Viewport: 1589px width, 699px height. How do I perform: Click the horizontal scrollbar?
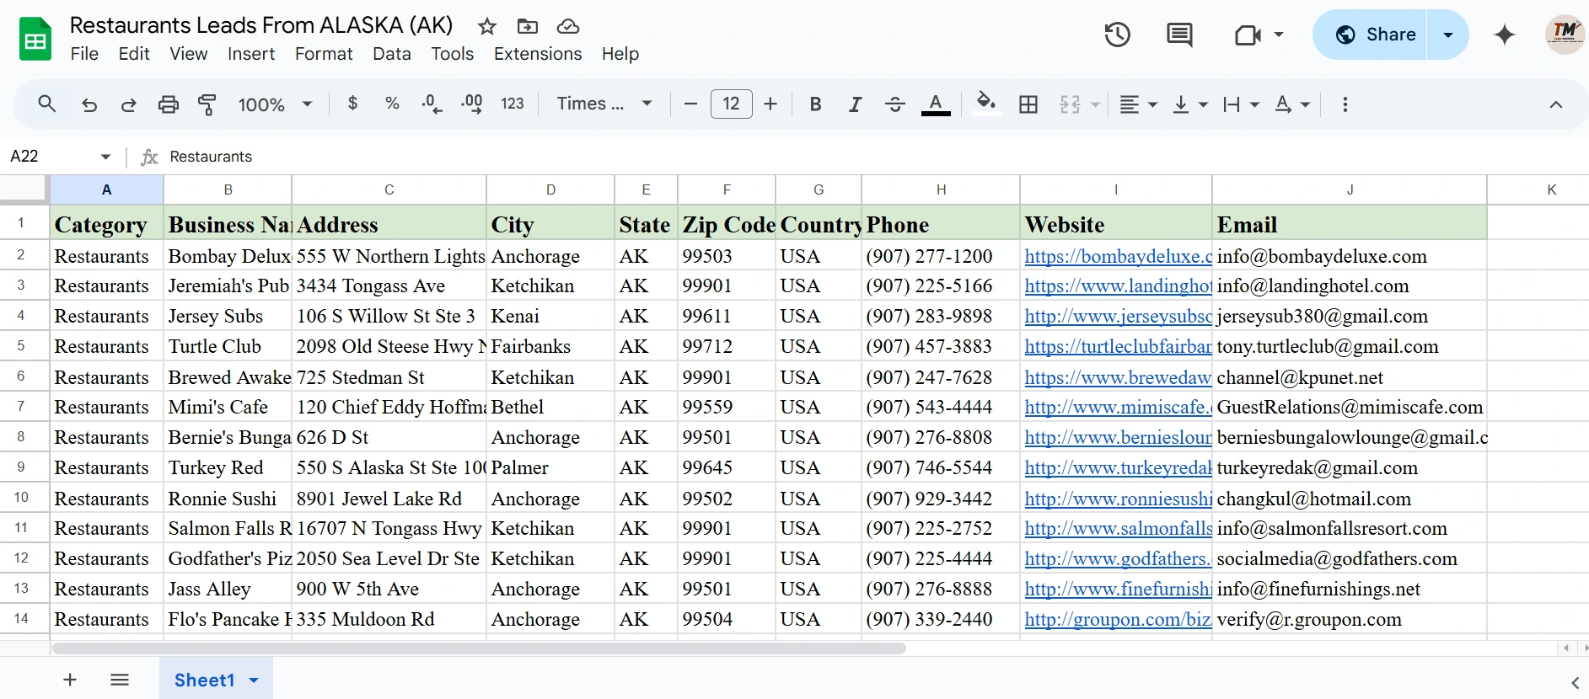479,648
